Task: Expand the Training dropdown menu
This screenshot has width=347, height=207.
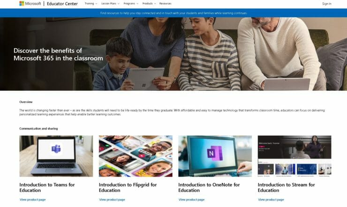Action: (x=91, y=4)
